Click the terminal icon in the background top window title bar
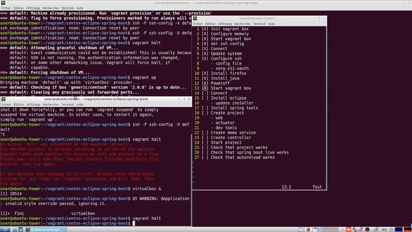 [3, 3]
